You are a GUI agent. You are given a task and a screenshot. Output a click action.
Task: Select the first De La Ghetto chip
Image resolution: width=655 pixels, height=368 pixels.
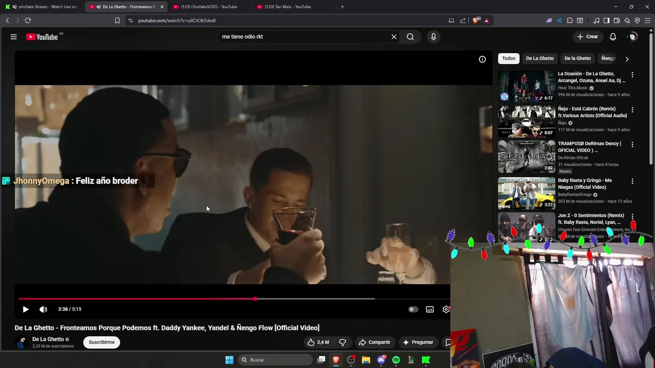tap(540, 58)
